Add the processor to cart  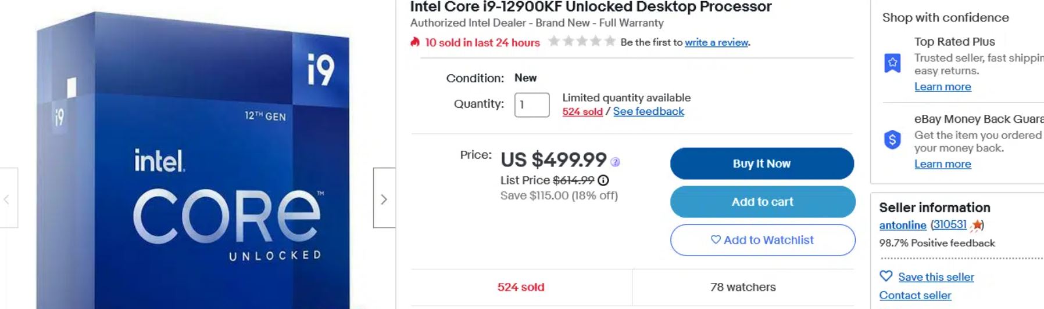click(762, 202)
